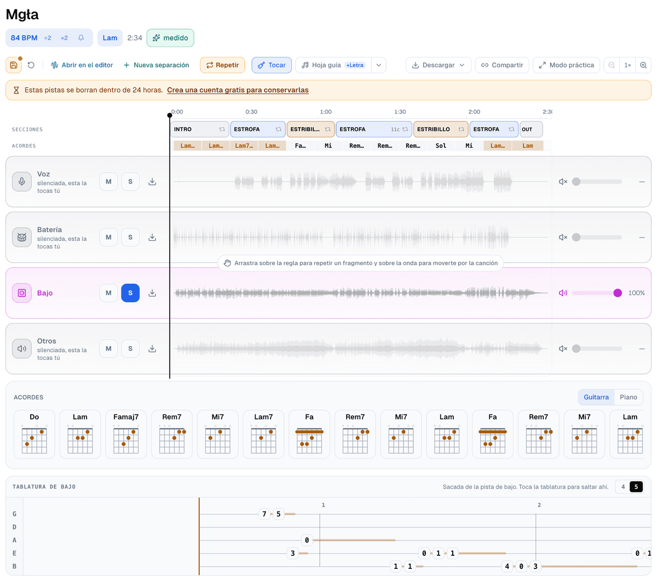Screen dimensions: 657x581
Task: Toggle the metronome bell icon
Action: [x=81, y=38]
